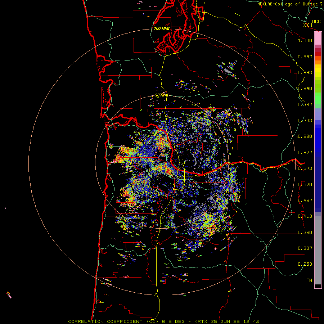The height and width of the screenshot is (324, 324).
Task: Click the 0.787 color scale value
Action: (x=305, y=104)
